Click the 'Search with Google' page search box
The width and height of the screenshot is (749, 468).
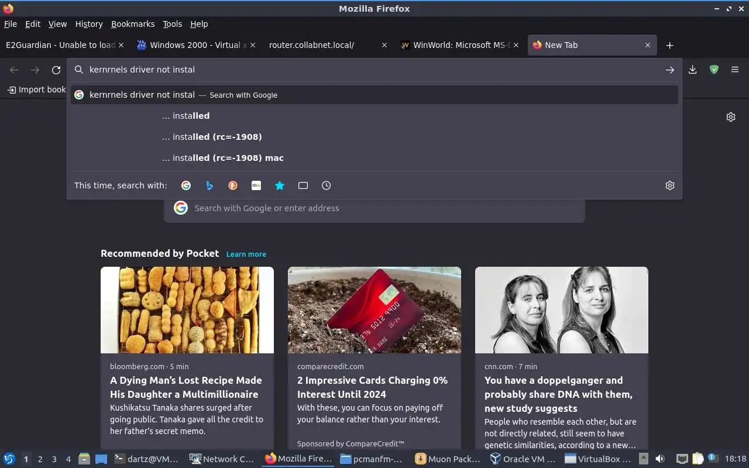(374, 208)
